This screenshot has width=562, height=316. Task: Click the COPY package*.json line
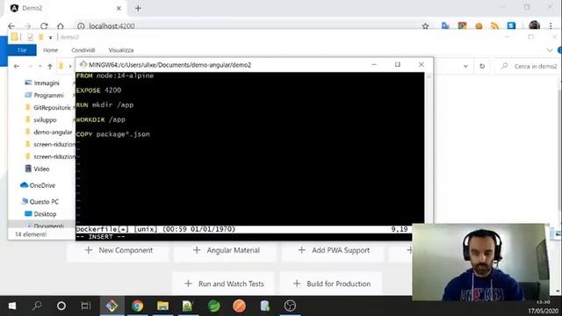click(113, 134)
